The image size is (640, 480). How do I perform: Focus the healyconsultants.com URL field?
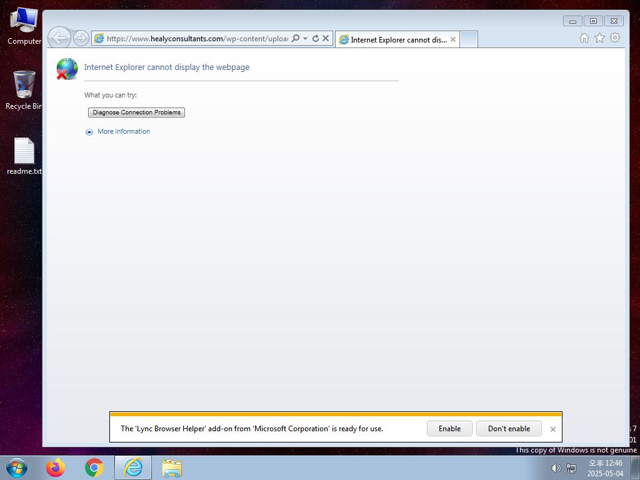point(197,38)
